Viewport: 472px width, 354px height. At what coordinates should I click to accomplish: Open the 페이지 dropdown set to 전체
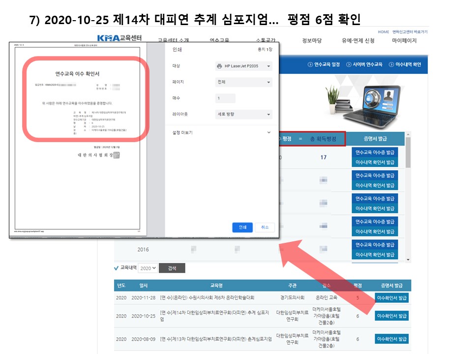pos(244,82)
